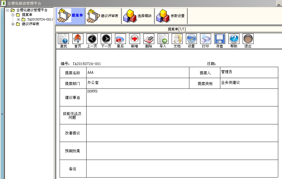Open the 参数设置 tab
This screenshot has width=282, height=179.
pos(171,16)
